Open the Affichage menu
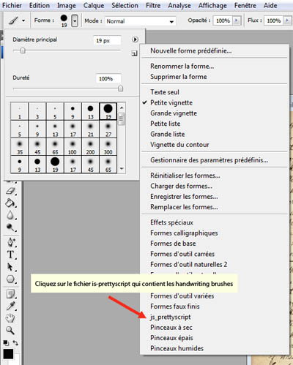Screen dimensions: 293x365 pyautogui.click(x=212, y=5)
